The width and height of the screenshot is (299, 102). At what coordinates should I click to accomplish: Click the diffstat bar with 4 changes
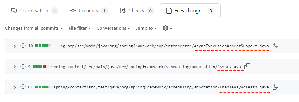click(x=41, y=67)
